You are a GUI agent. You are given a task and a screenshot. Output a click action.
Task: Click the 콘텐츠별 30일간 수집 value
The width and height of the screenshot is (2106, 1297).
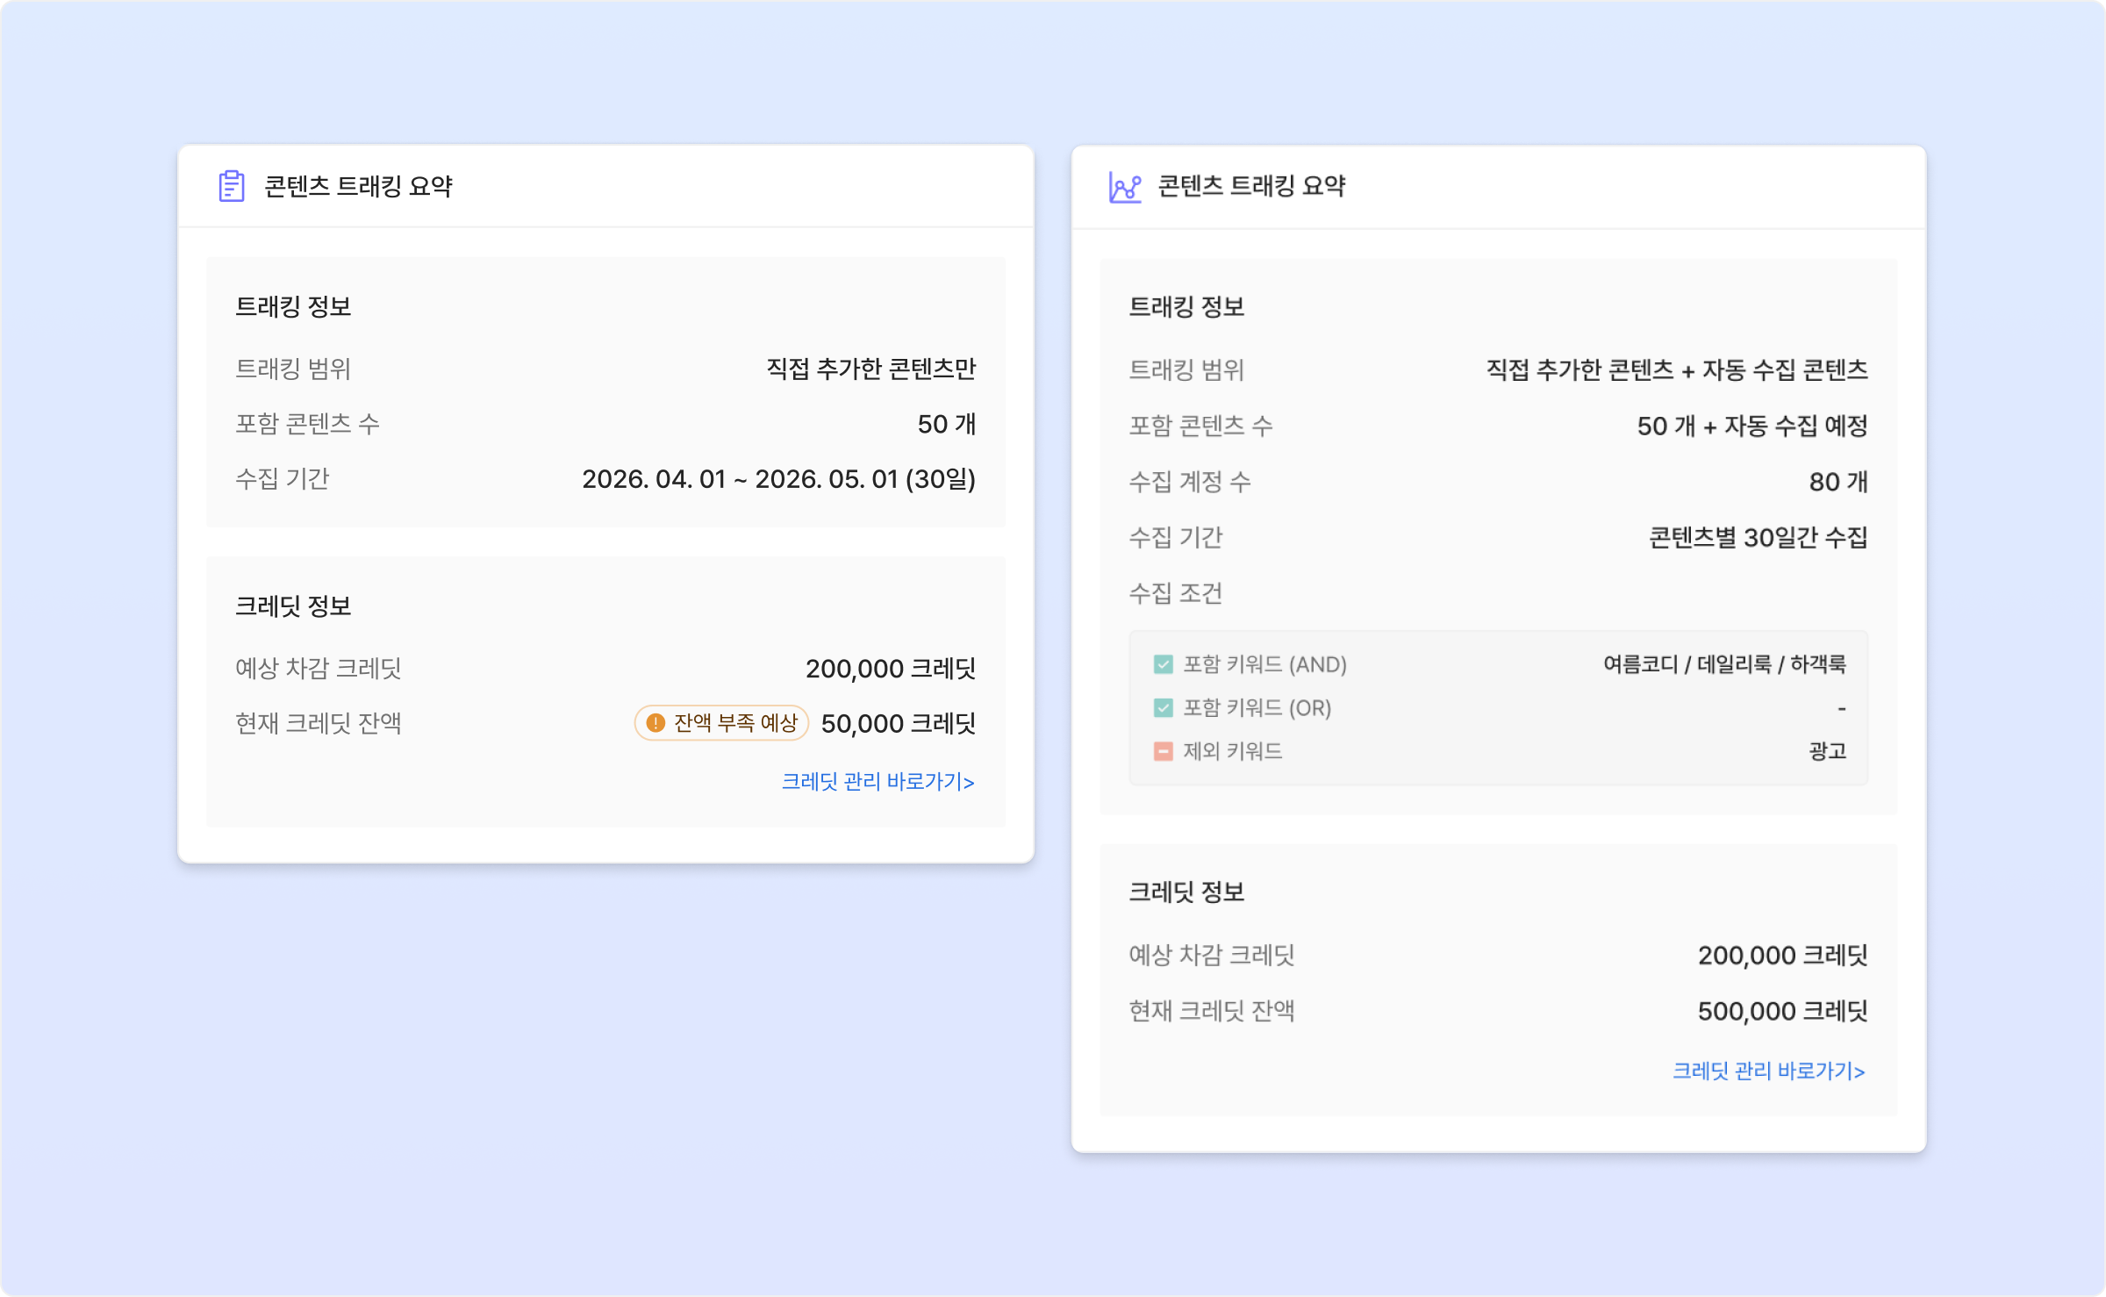1759,537
